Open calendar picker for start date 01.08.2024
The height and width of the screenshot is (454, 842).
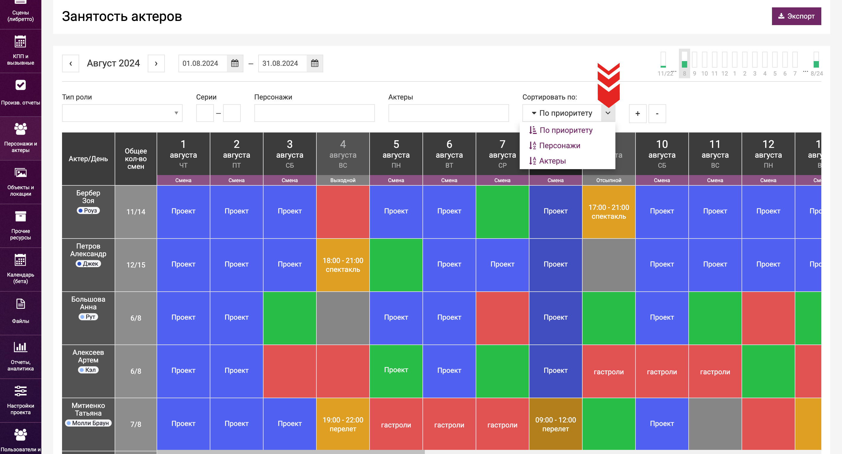coord(235,63)
